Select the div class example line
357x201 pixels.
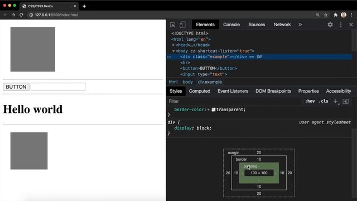(x=259, y=57)
